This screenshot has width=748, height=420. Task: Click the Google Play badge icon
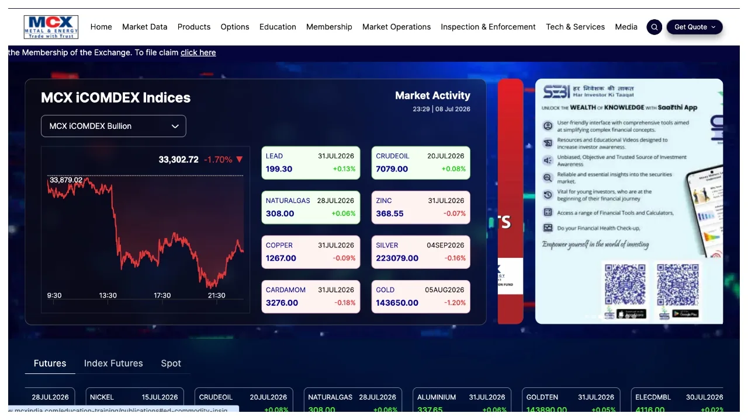(x=685, y=313)
